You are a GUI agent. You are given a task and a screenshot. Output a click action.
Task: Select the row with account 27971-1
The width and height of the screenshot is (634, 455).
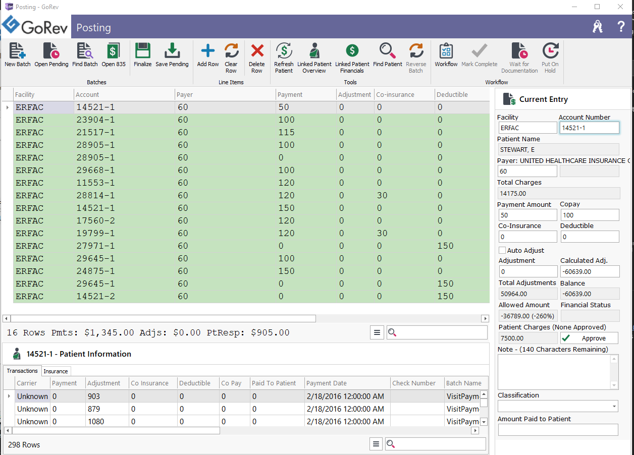251,246
